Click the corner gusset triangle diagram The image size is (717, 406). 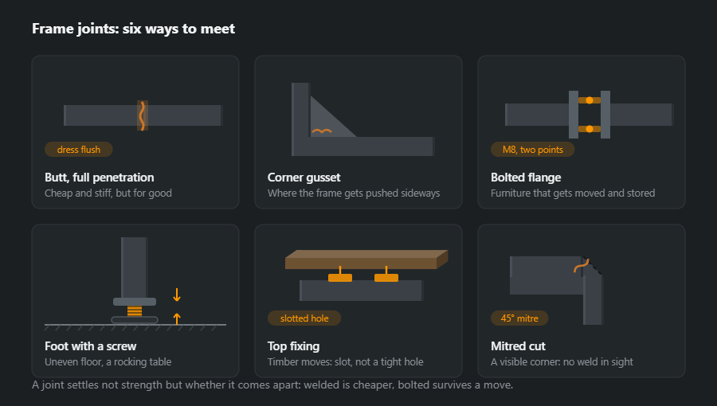point(362,119)
